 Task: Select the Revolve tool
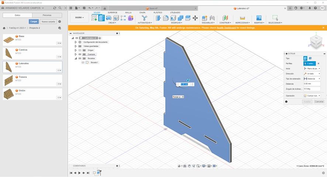[109, 18]
